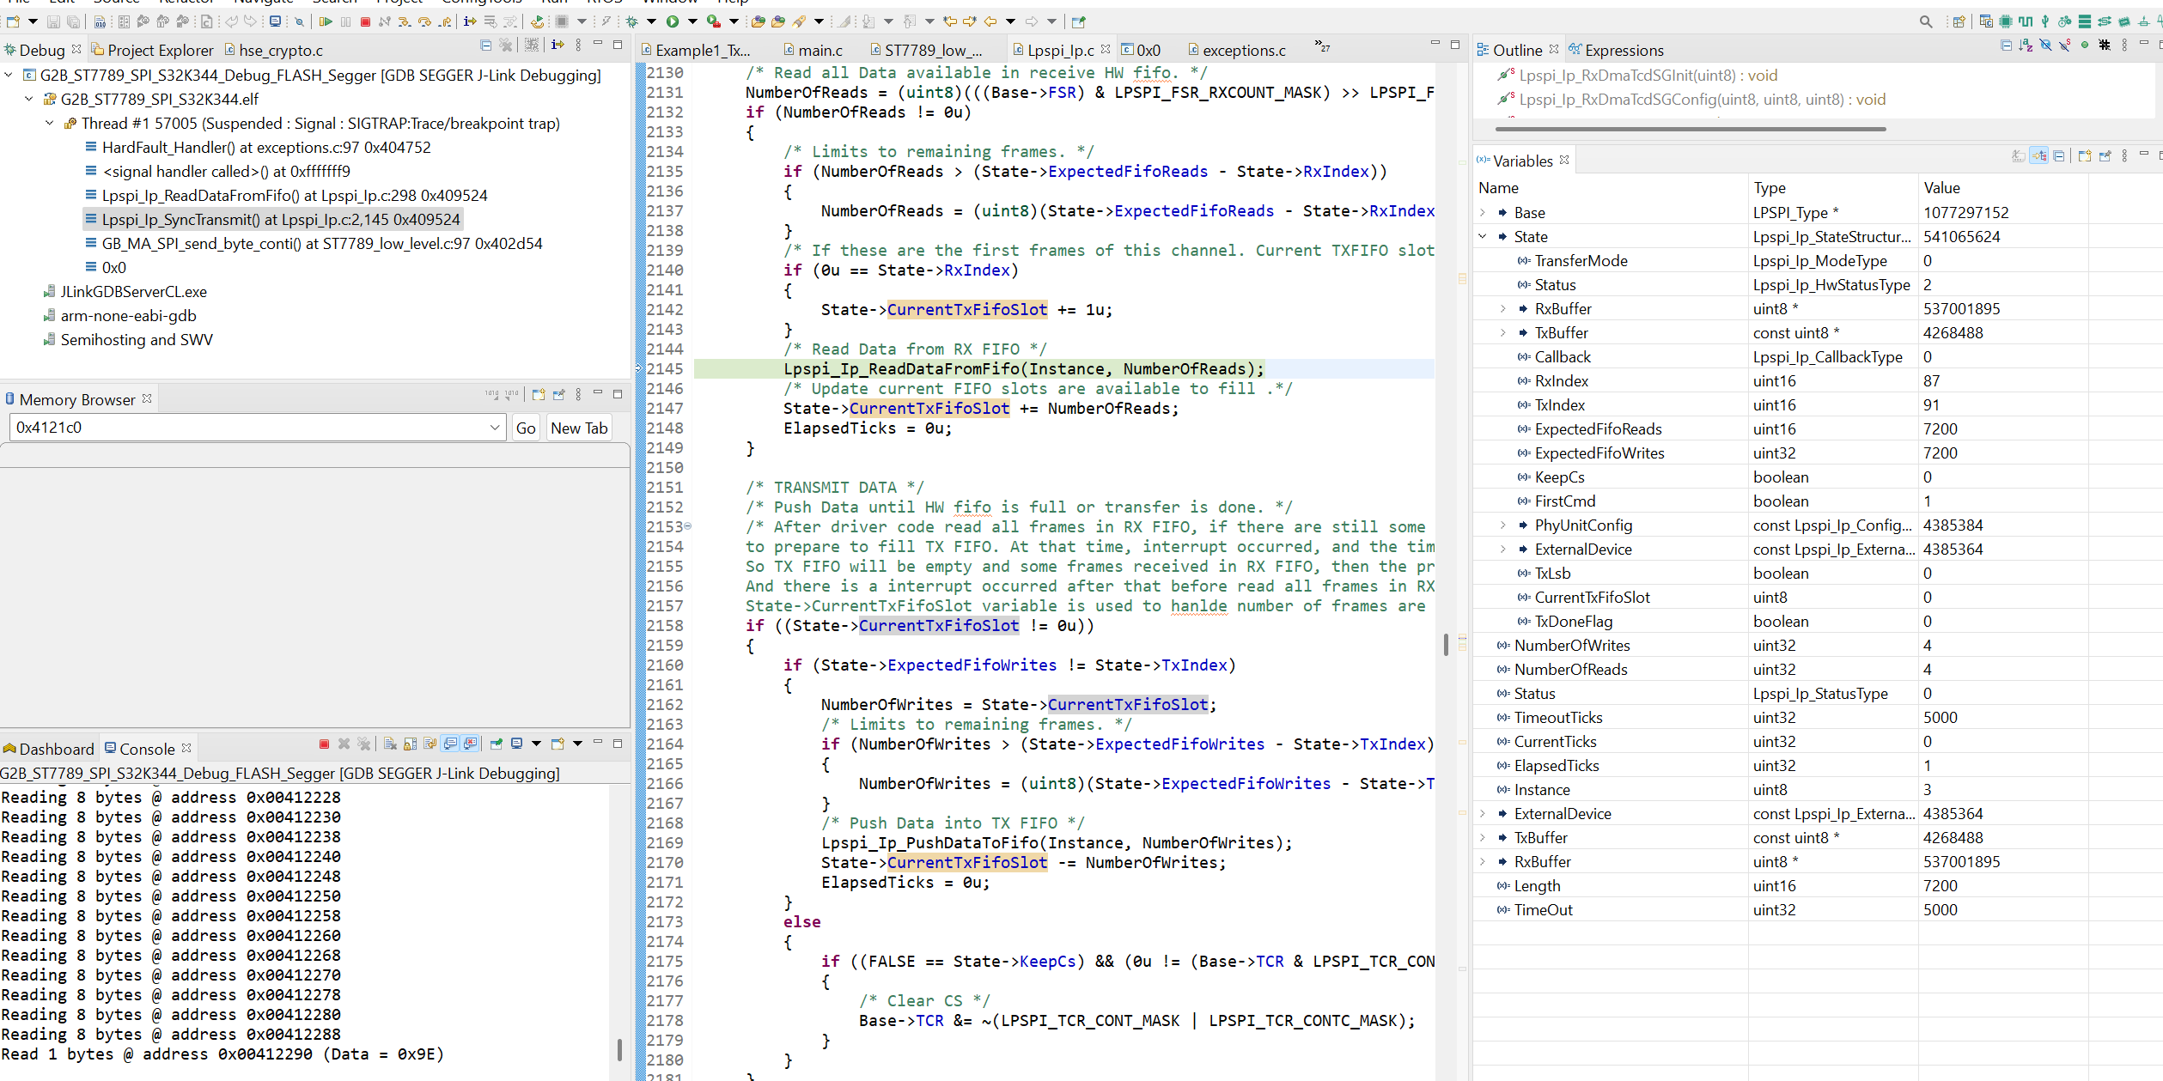Open the memory address combo box dropdown
The width and height of the screenshot is (2163, 1081).
coord(495,428)
